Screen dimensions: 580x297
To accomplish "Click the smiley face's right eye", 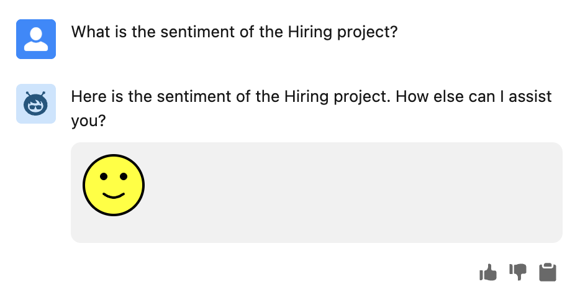I will coord(124,176).
